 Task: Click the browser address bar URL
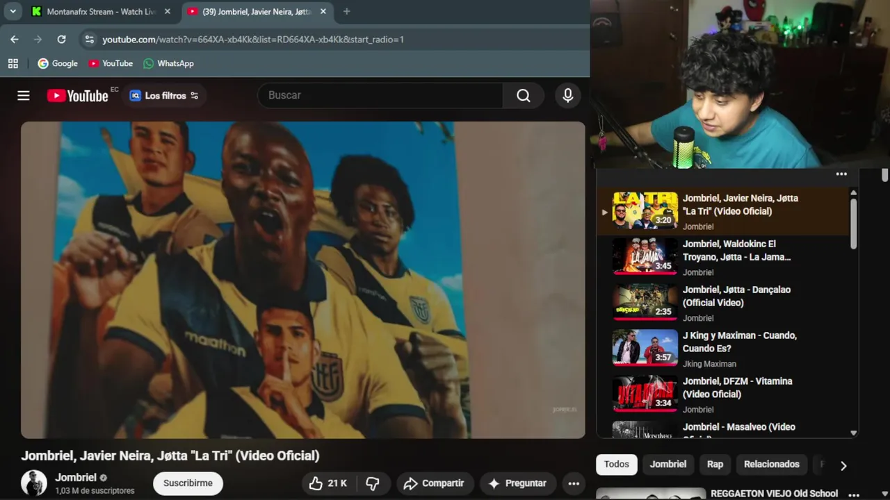(253, 40)
